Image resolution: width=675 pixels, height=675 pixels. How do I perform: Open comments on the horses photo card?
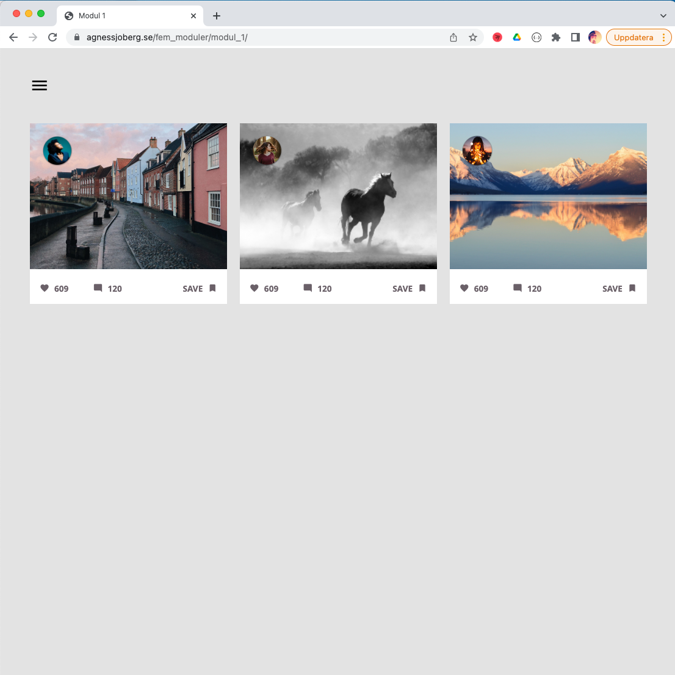tap(308, 288)
